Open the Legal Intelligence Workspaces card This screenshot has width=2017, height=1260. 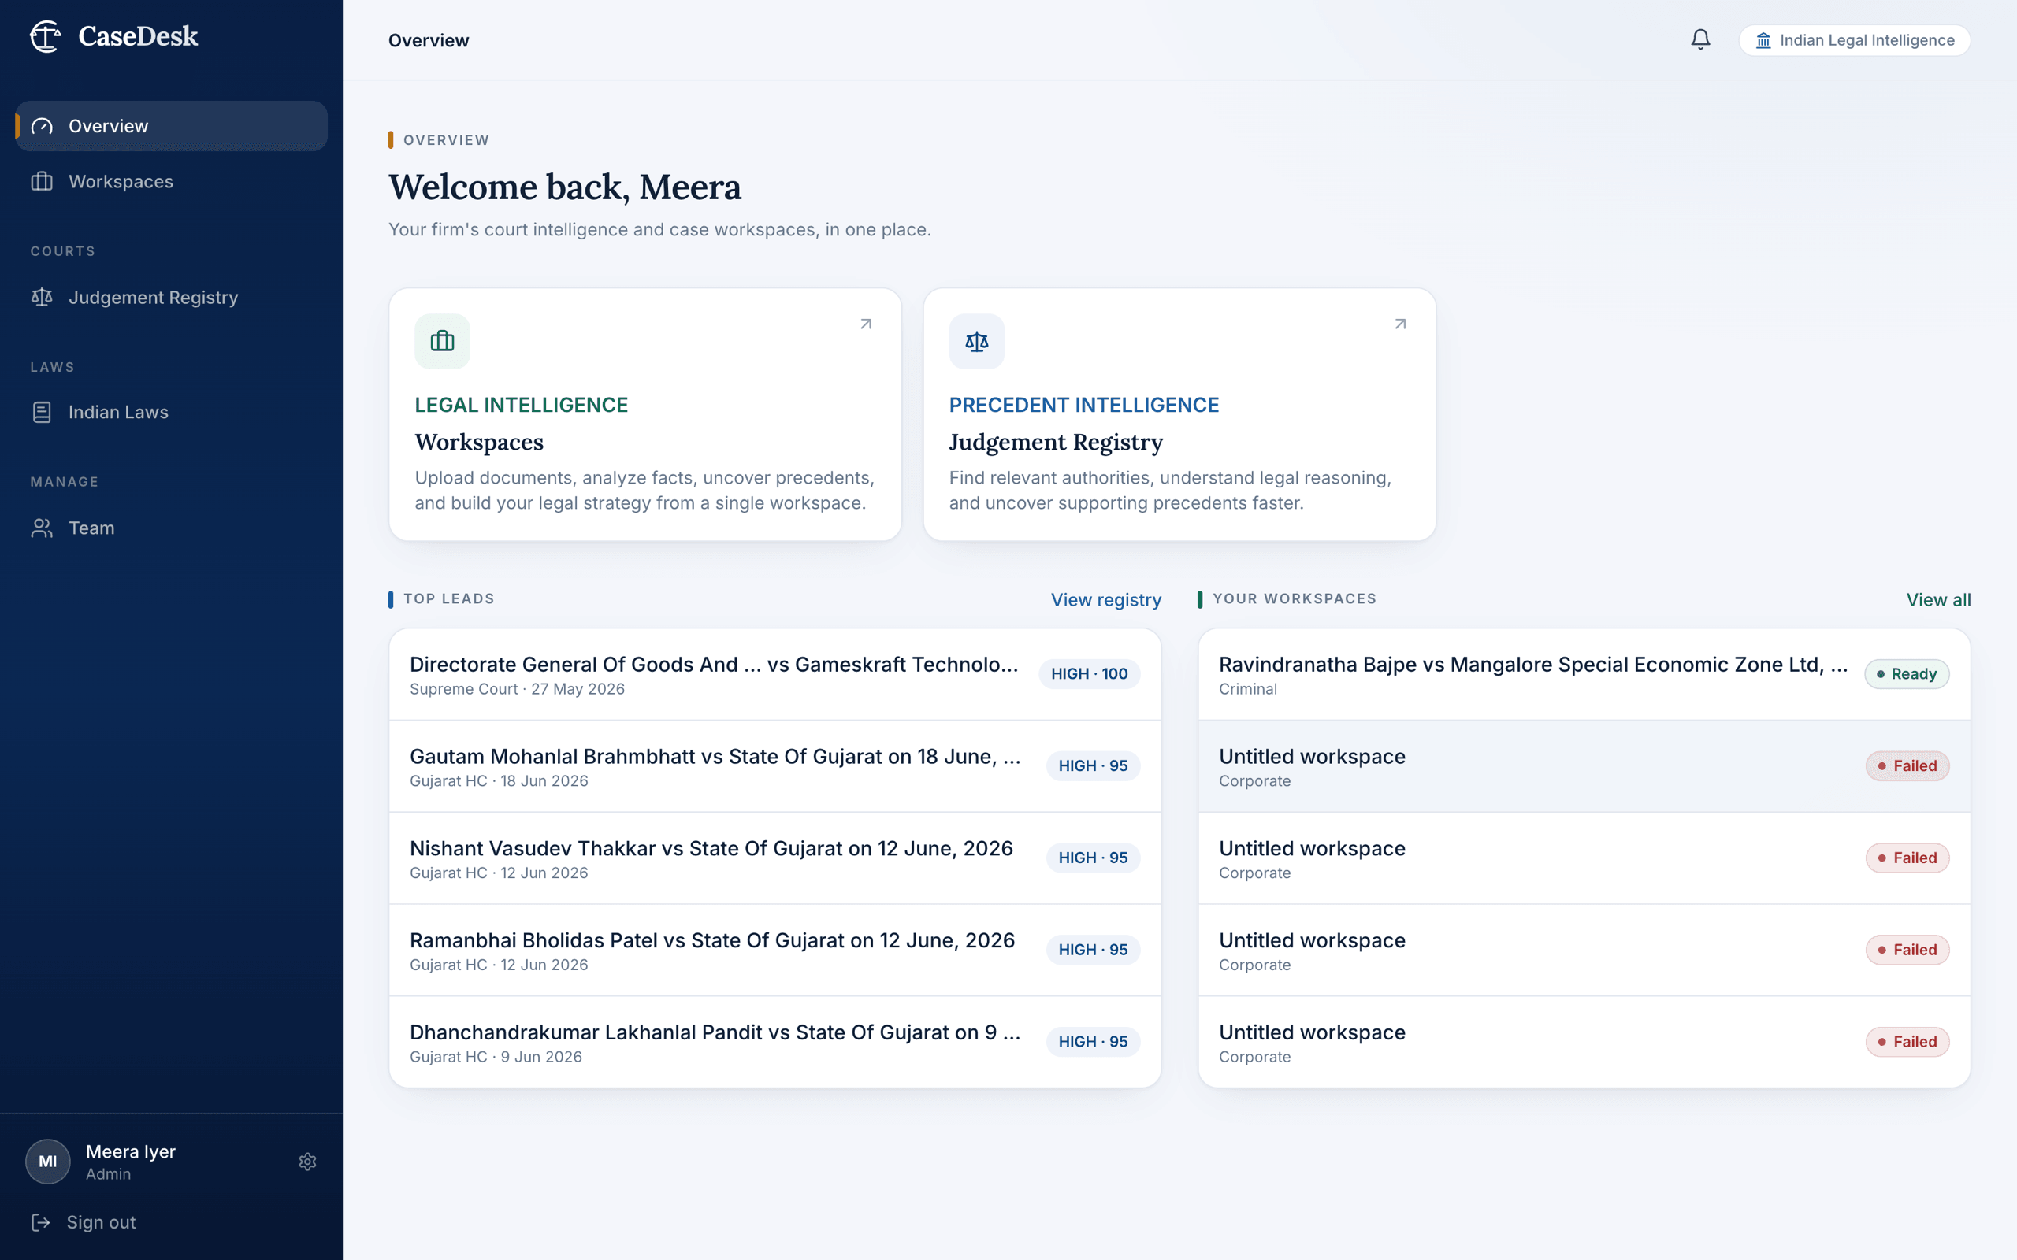(x=645, y=415)
